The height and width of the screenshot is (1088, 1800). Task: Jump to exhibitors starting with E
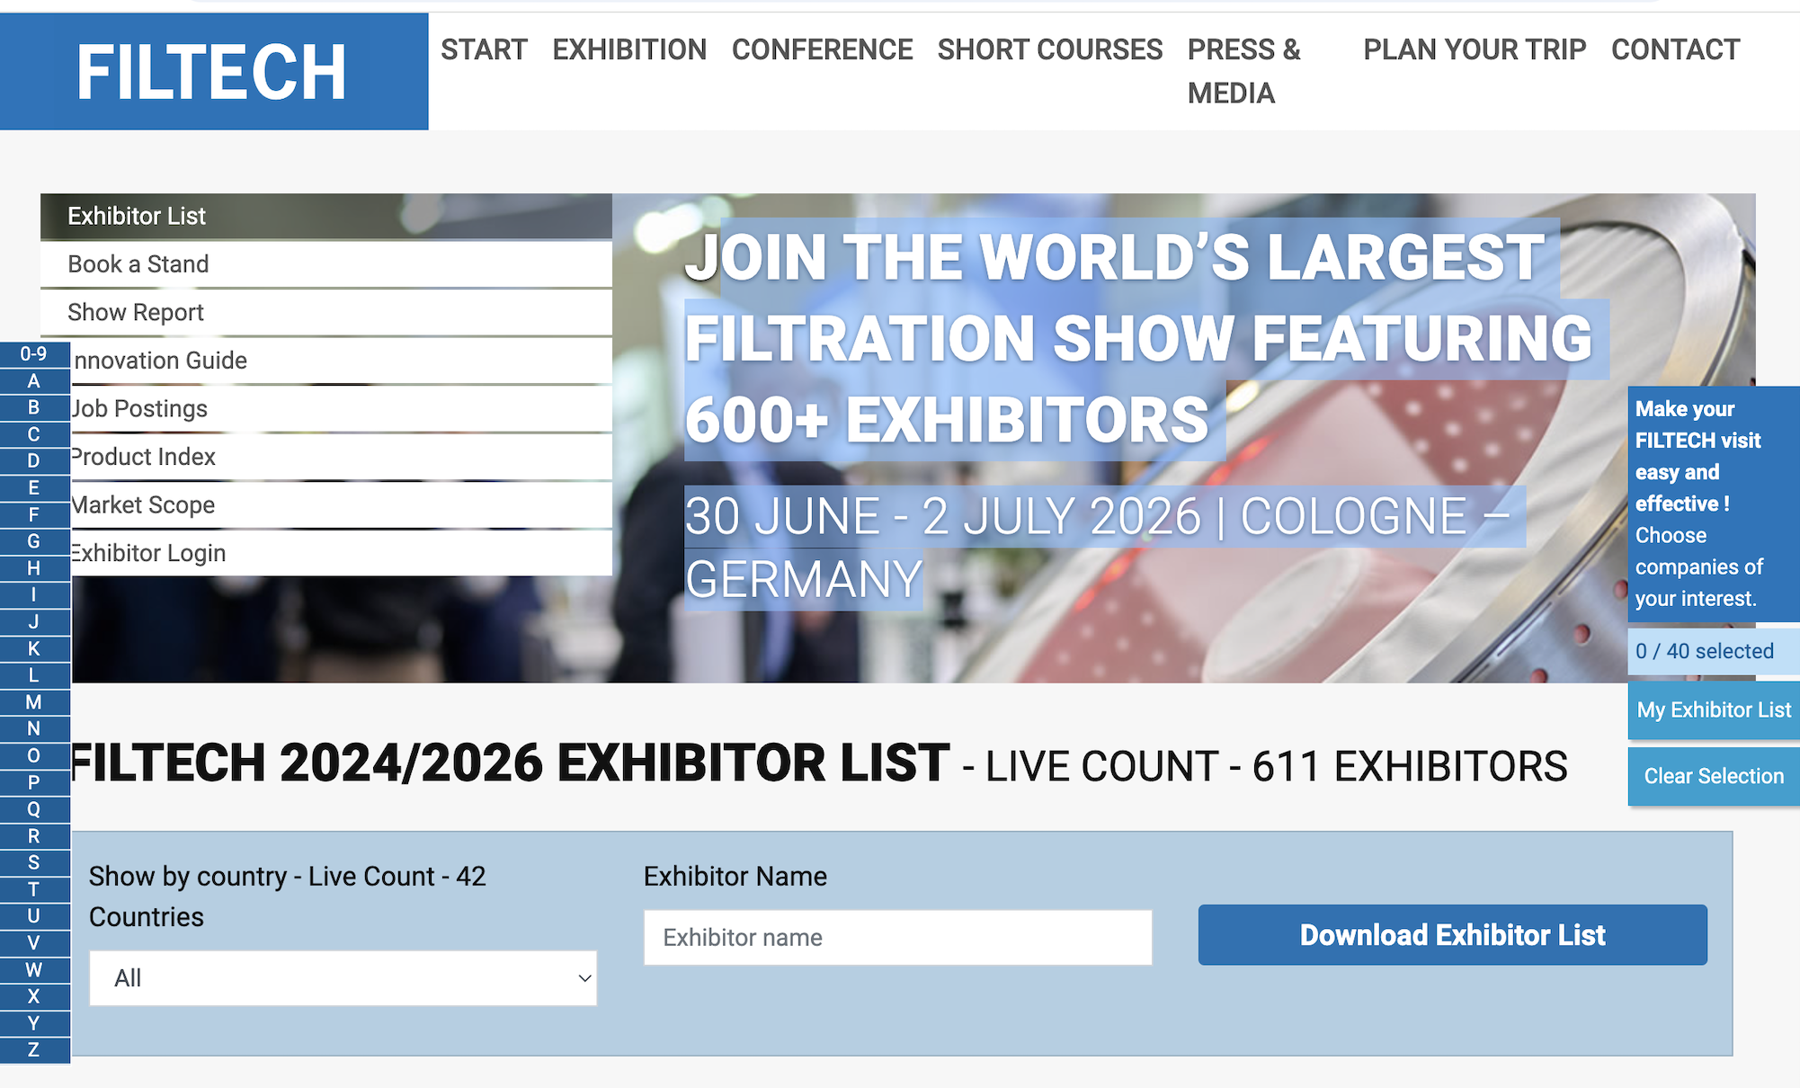pos(34,488)
